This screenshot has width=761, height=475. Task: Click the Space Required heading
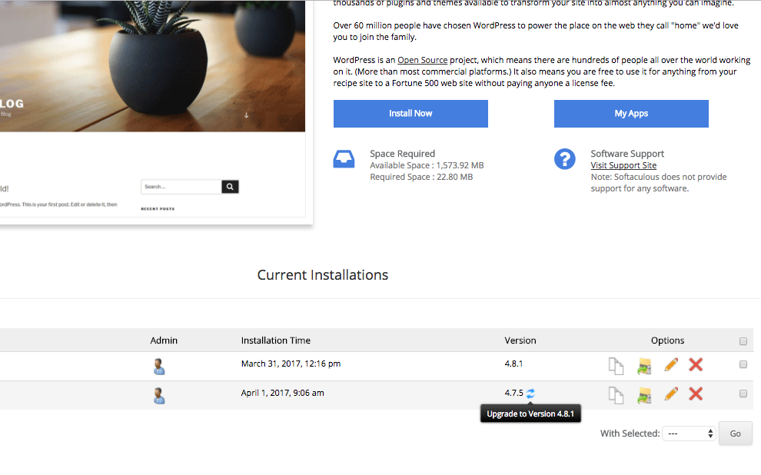[x=402, y=154]
